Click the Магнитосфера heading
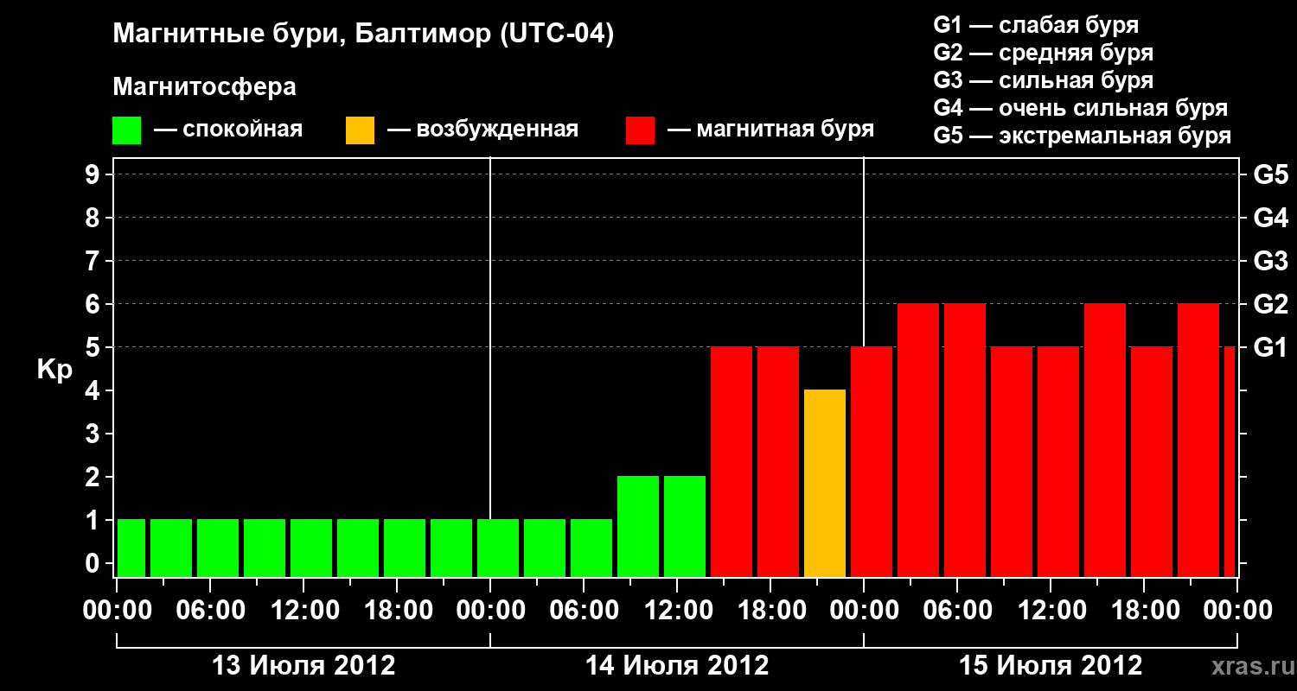Screen dimensions: 1297x691 (x=205, y=87)
